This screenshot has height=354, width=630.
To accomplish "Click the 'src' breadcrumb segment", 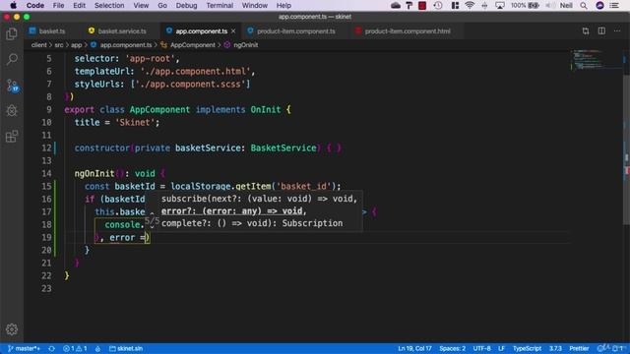I will tap(59, 45).
